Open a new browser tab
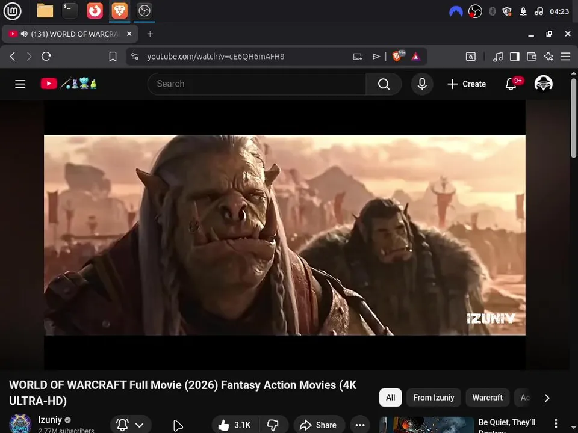The width and height of the screenshot is (578, 433). (150, 34)
